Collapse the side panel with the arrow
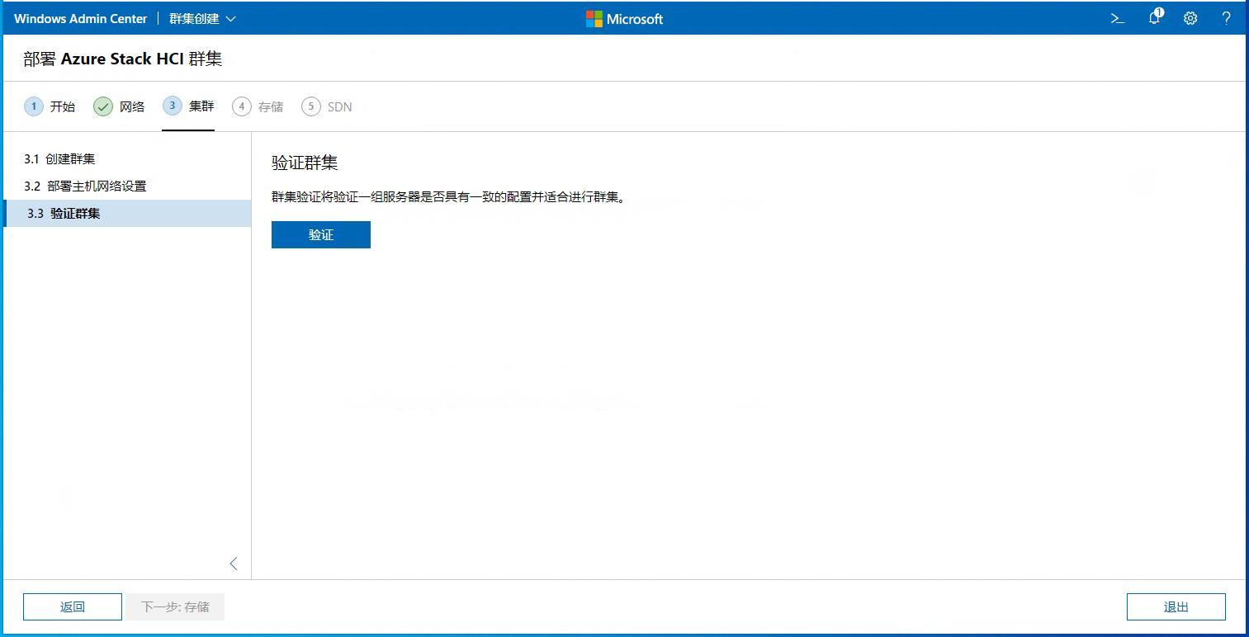This screenshot has width=1249, height=637. tap(234, 564)
